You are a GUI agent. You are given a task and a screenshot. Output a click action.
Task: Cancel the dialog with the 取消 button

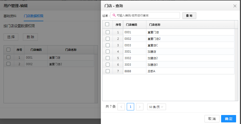pyautogui.click(x=212, y=119)
